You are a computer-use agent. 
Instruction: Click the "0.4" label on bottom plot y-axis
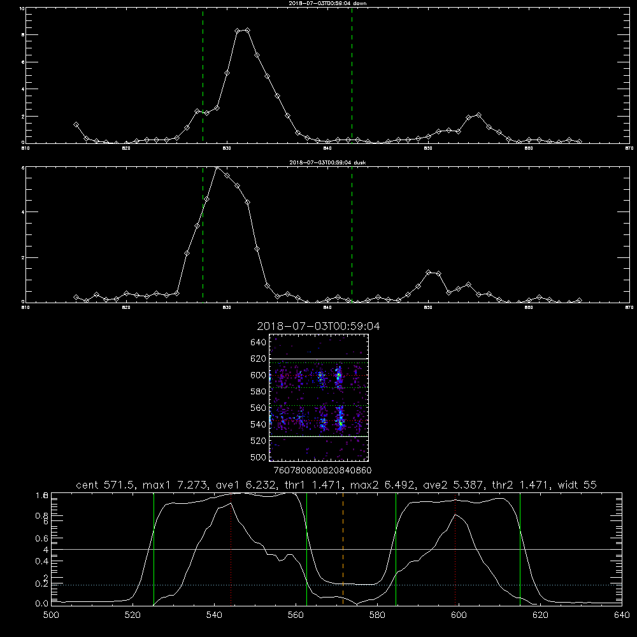(42, 561)
